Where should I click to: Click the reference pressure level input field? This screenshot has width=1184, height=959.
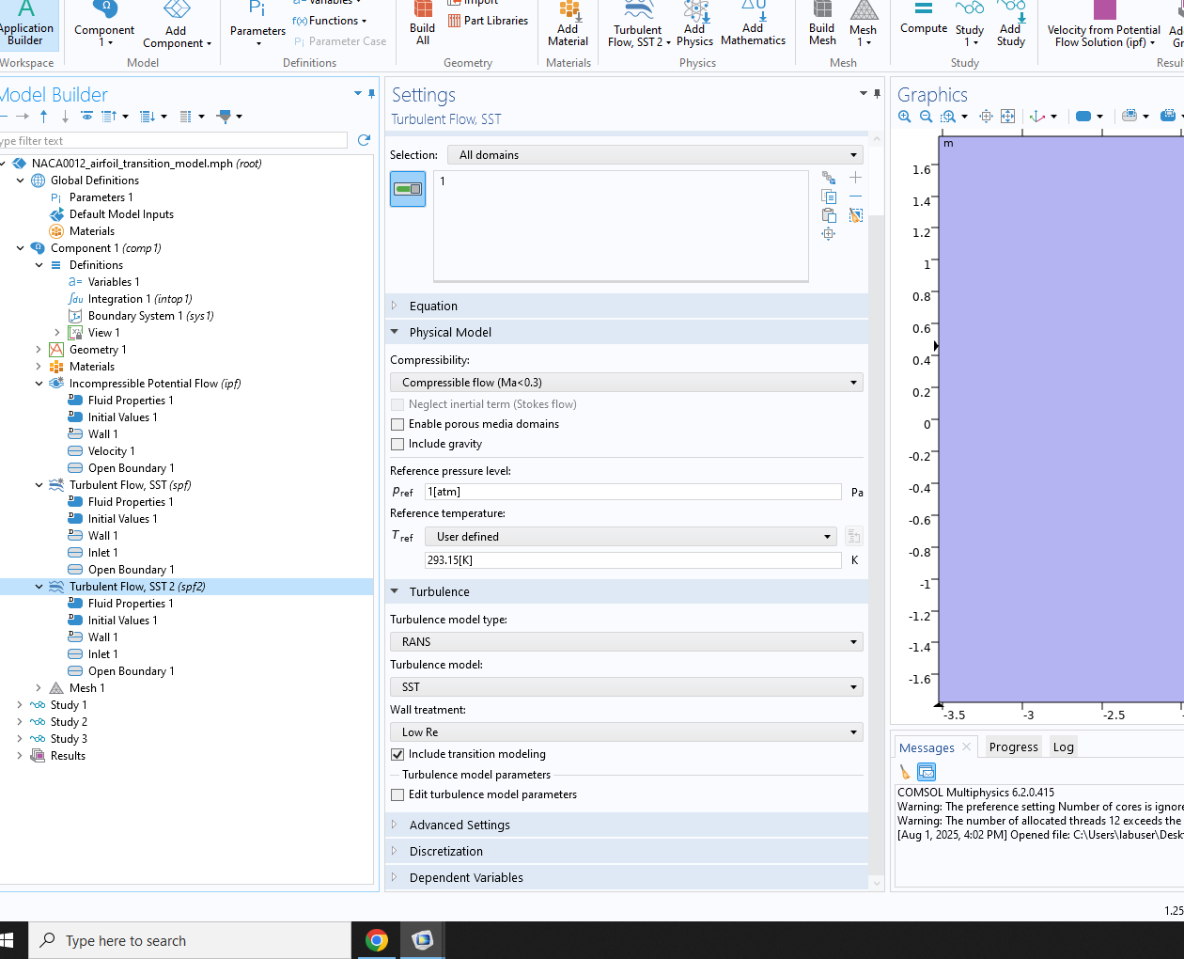632,492
